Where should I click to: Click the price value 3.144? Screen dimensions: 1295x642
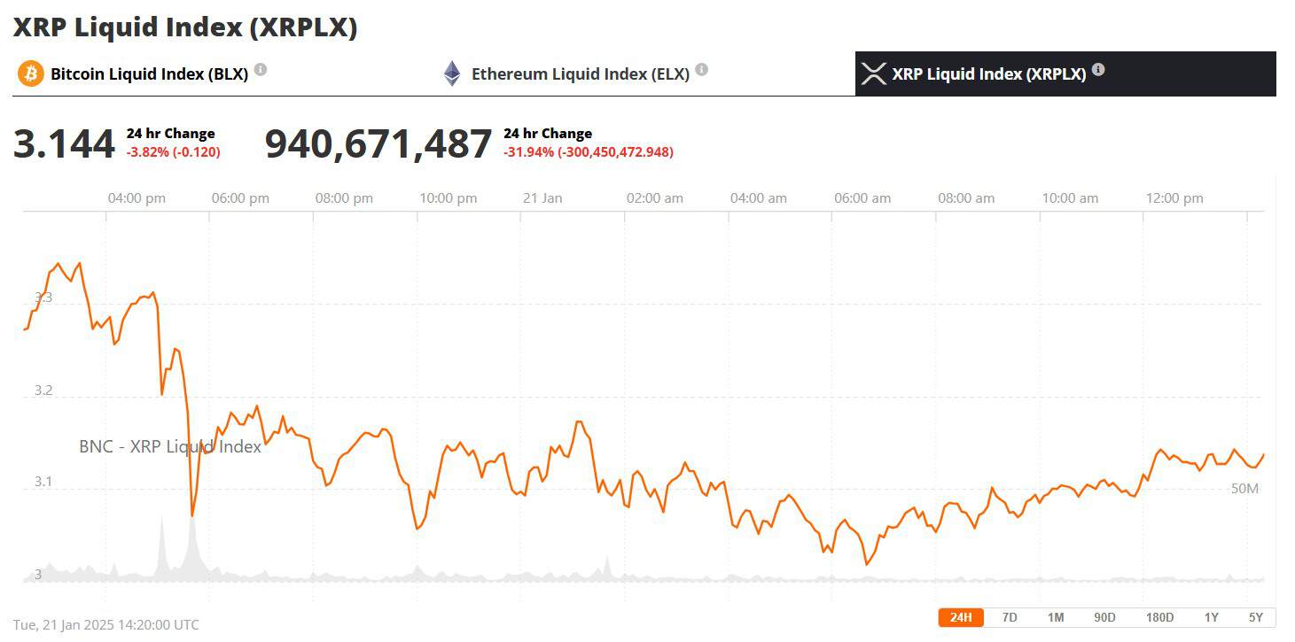64,143
